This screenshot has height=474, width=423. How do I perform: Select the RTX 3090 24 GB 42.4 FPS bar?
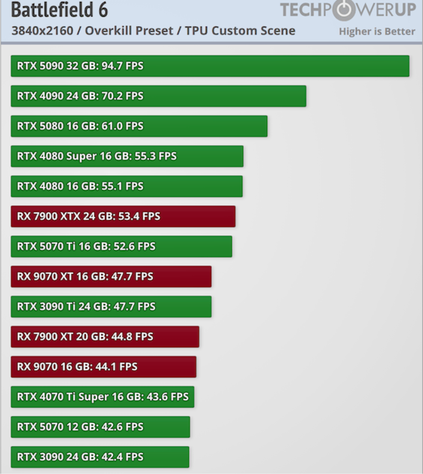point(100,457)
